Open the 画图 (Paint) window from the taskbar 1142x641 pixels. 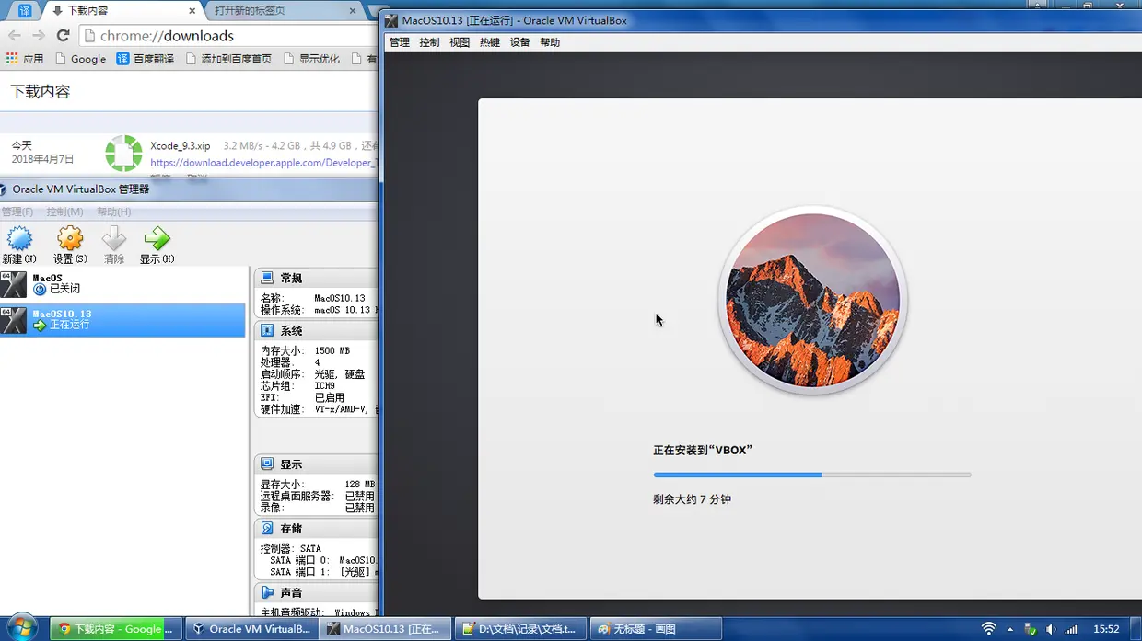click(x=656, y=629)
